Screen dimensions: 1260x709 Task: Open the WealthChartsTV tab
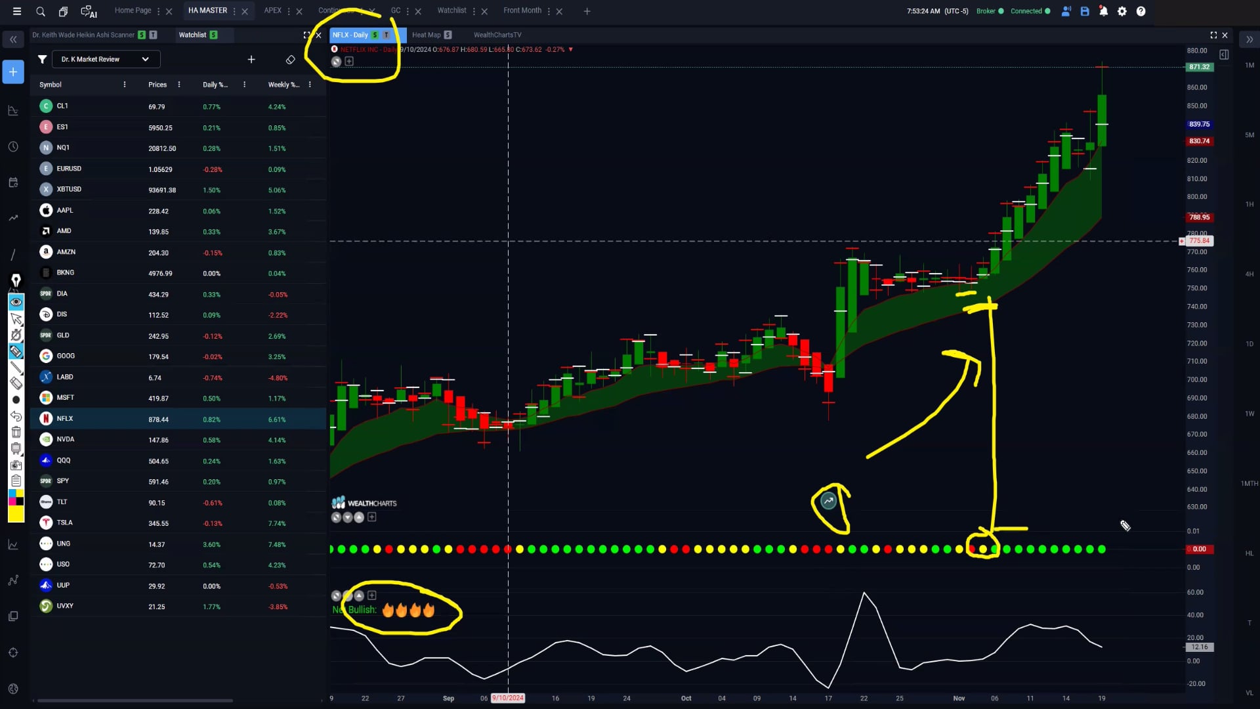point(497,35)
